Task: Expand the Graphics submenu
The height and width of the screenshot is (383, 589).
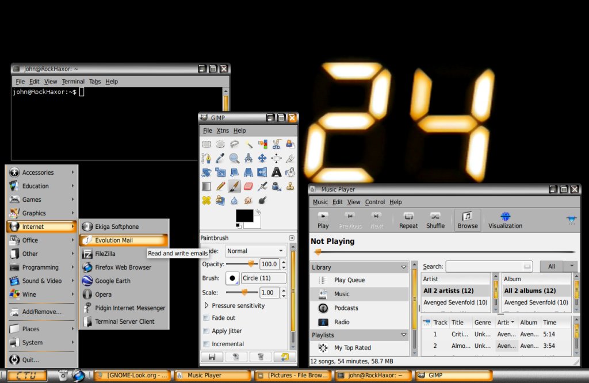Action: [42, 213]
